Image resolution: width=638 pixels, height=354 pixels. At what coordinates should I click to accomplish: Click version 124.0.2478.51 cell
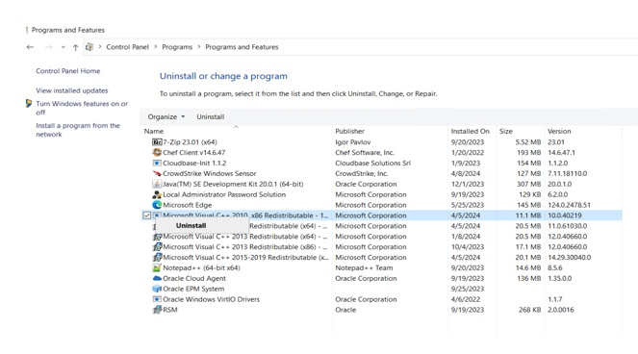pyautogui.click(x=569, y=205)
